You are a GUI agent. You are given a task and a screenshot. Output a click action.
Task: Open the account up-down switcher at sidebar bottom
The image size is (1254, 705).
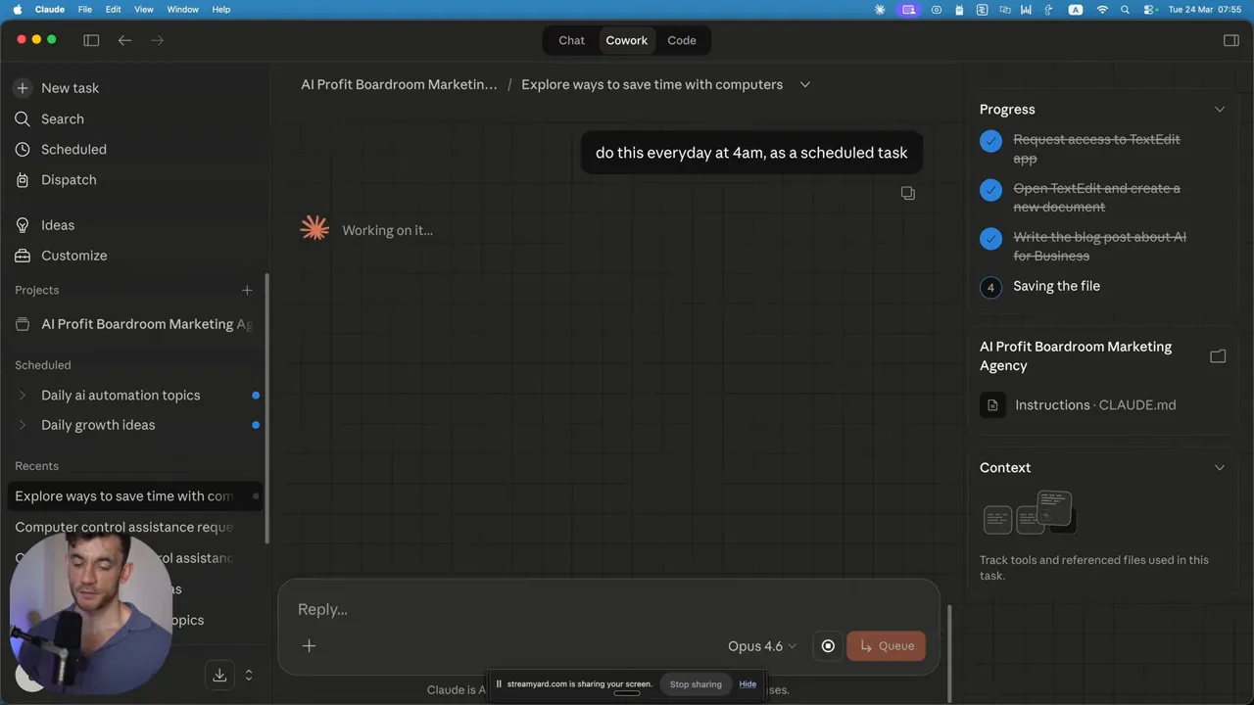[x=249, y=675]
